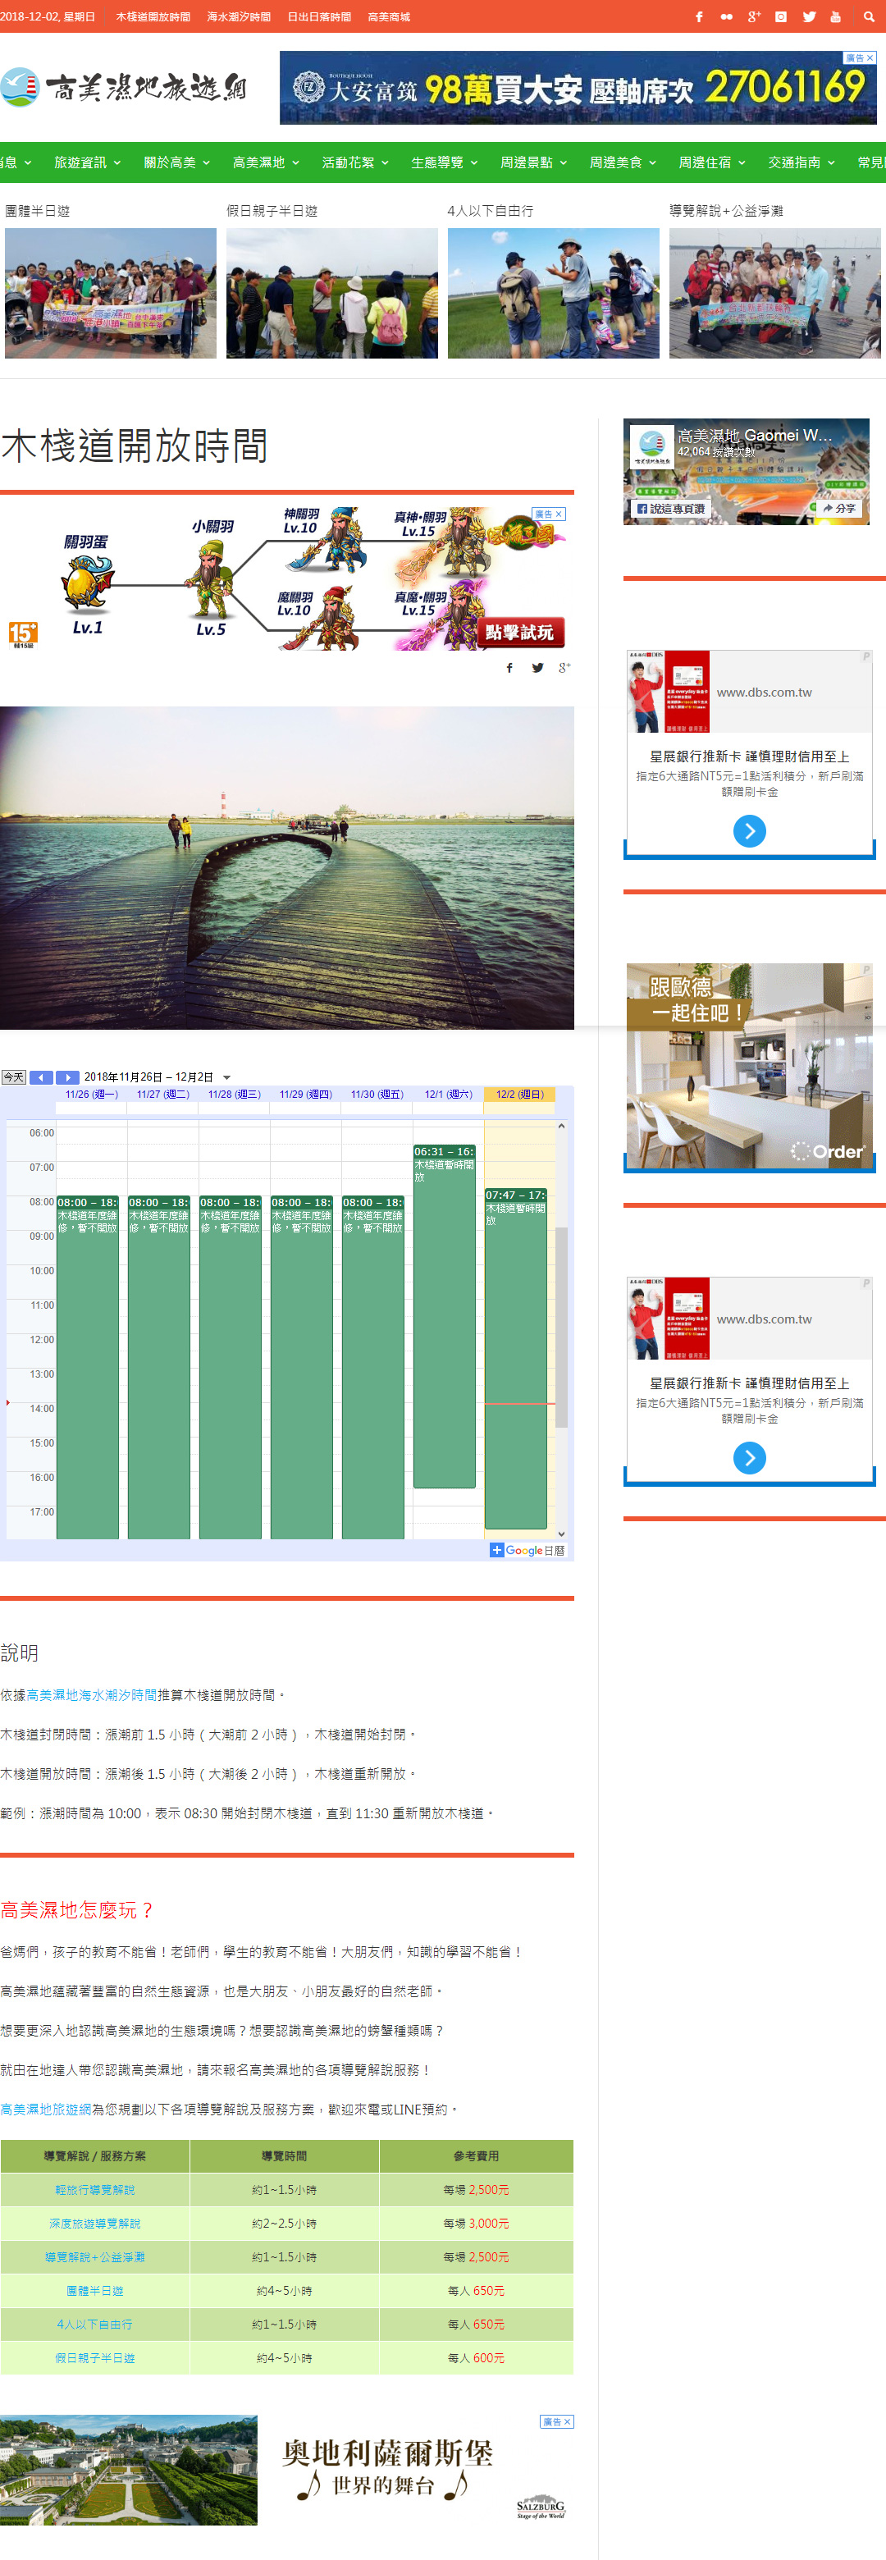
Task: Go to the previous week in calendar
Action: 41,1077
